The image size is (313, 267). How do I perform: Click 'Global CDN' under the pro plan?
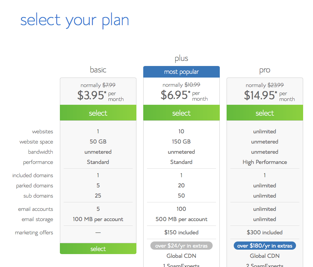[x=265, y=256]
